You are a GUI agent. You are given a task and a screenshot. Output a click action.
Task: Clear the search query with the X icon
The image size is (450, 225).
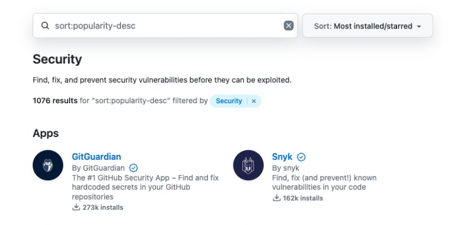click(x=289, y=26)
